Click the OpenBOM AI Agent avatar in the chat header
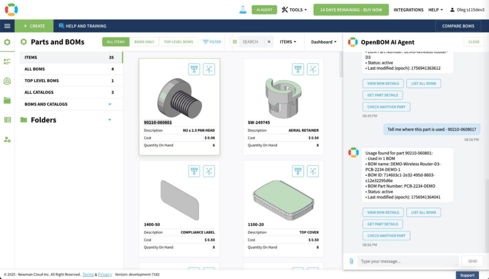Viewport: 489px width, 279px height. coord(353,42)
